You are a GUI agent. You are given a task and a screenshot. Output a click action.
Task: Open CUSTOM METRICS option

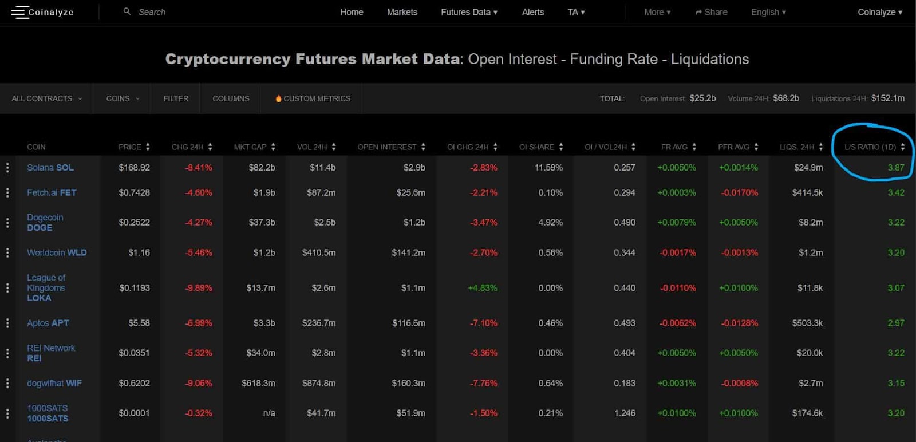pos(313,98)
